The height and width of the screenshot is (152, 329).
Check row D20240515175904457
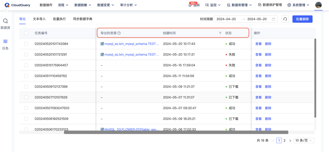click(x=26, y=65)
